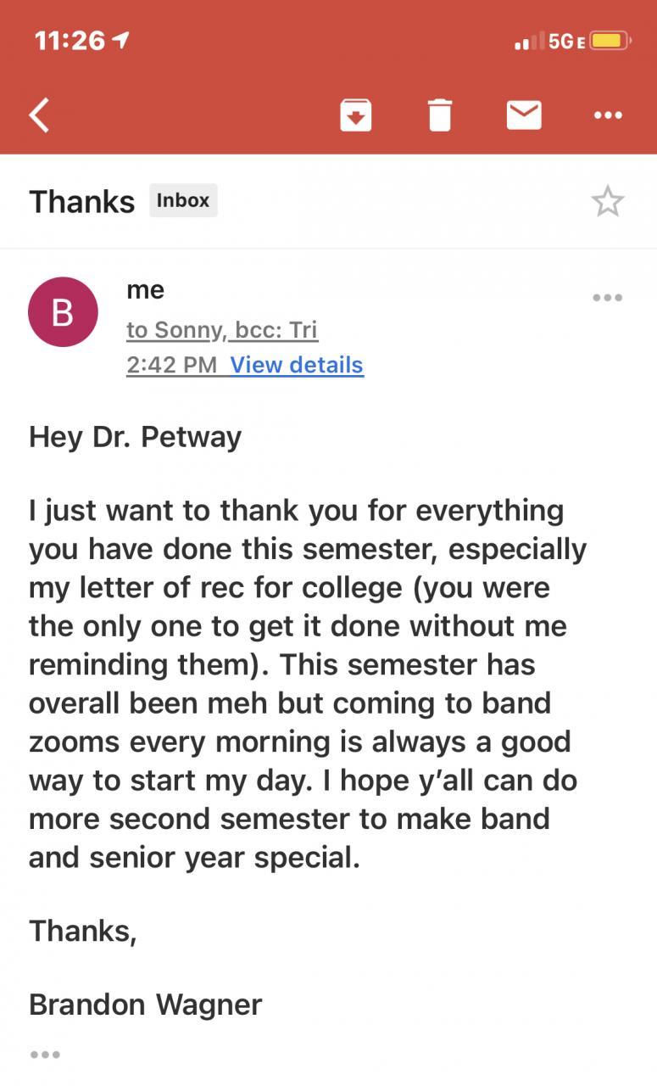Image resolution: width=657 pixels, height=1086 pixels.
Task: Delete the email with the trash icon
Action: tap(440, 115)
